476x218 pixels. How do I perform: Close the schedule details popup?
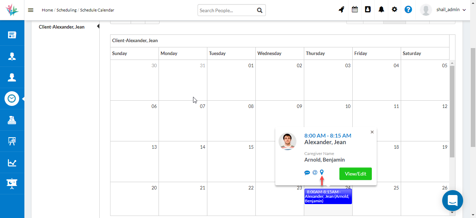click(372, 132)
